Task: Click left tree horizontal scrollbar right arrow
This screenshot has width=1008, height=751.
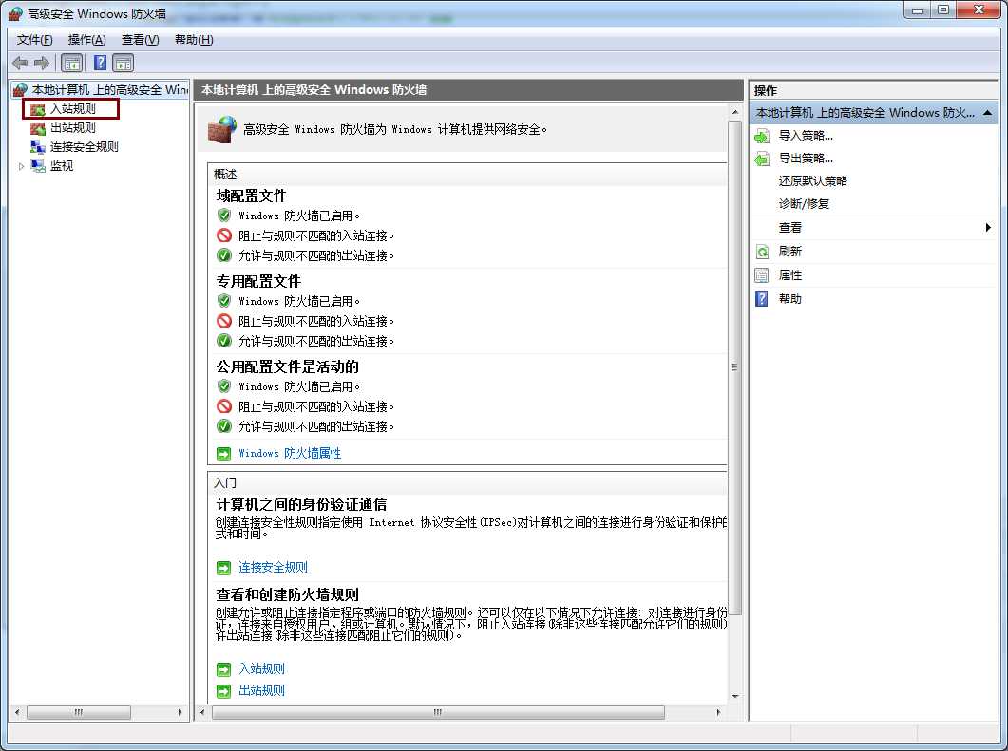Action: coord(180,712)
